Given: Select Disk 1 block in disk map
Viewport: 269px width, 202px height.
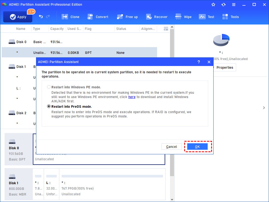Looking at the screenshot, I should [x=19, y=184].
